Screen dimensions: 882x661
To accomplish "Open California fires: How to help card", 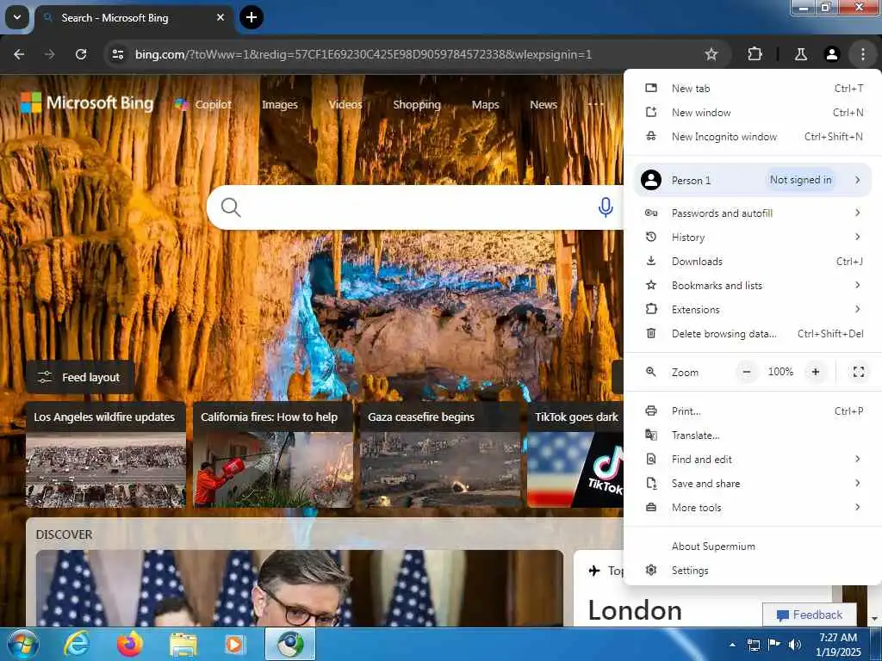I will (273, 455).
